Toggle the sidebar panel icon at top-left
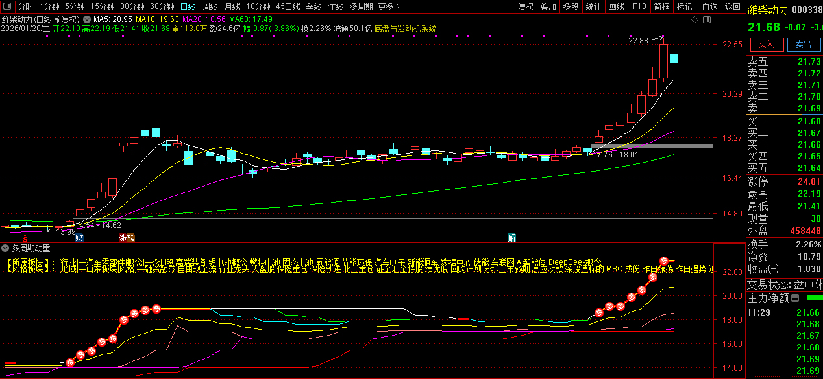Image resolution: width=823 pixels, height=379 pixels. [6, 6]
